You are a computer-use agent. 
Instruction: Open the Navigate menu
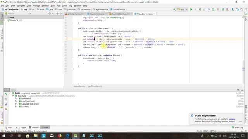click(x=21, y=6)
